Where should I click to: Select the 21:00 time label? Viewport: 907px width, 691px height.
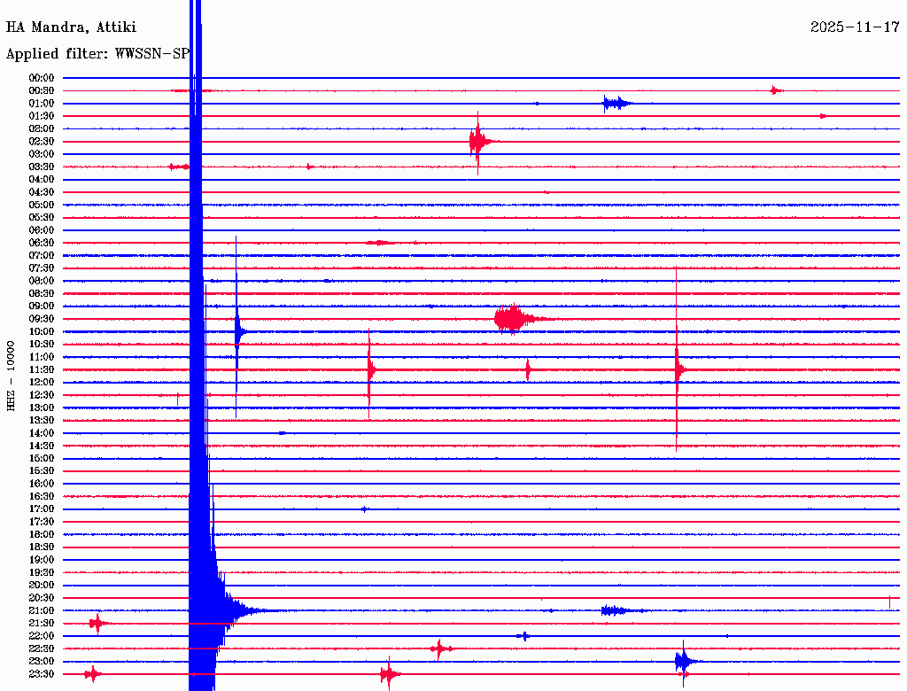pyautogui.click(x=42, y=610)
